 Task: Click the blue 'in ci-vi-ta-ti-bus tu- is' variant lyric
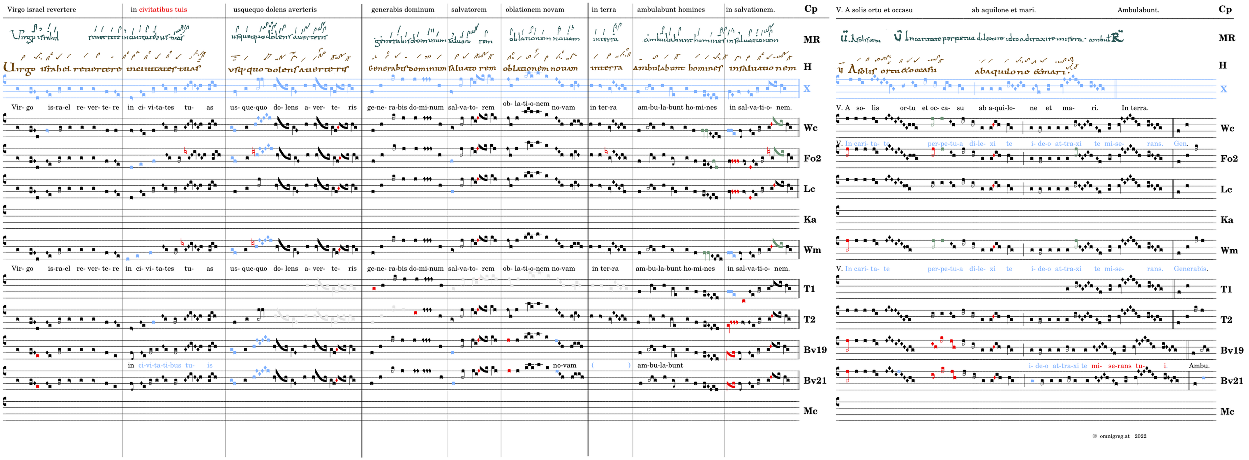pos(170,365)
